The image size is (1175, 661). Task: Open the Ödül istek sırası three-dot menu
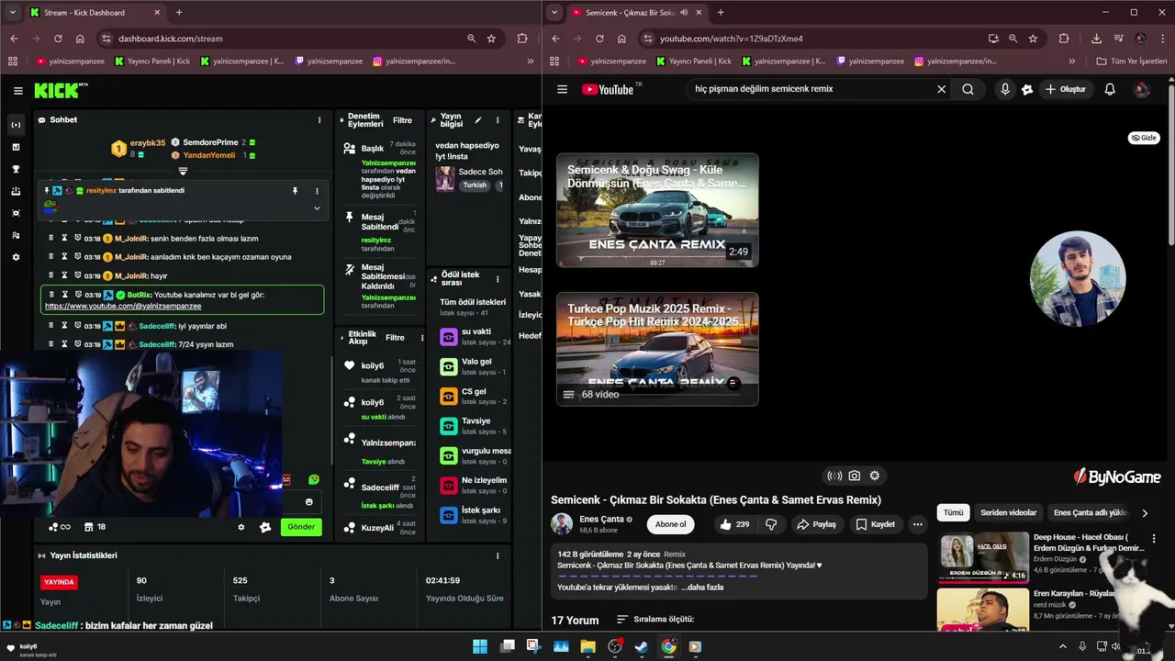(x=498, y=278)
